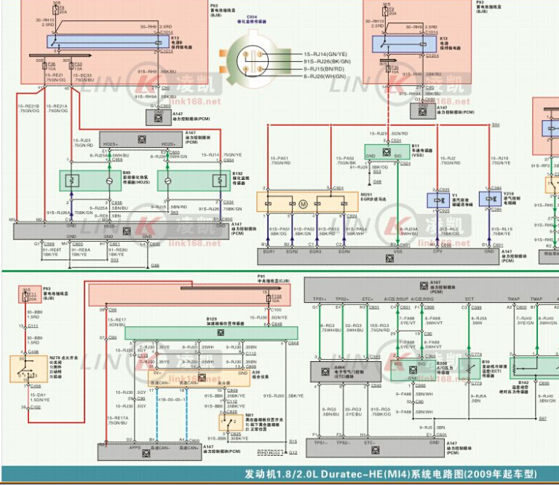Click the ECT pin label on PCM

point(469,299)
